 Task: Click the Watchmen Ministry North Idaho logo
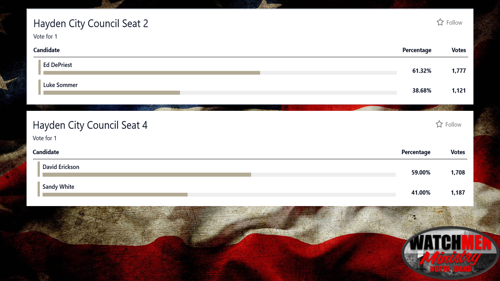450,253
